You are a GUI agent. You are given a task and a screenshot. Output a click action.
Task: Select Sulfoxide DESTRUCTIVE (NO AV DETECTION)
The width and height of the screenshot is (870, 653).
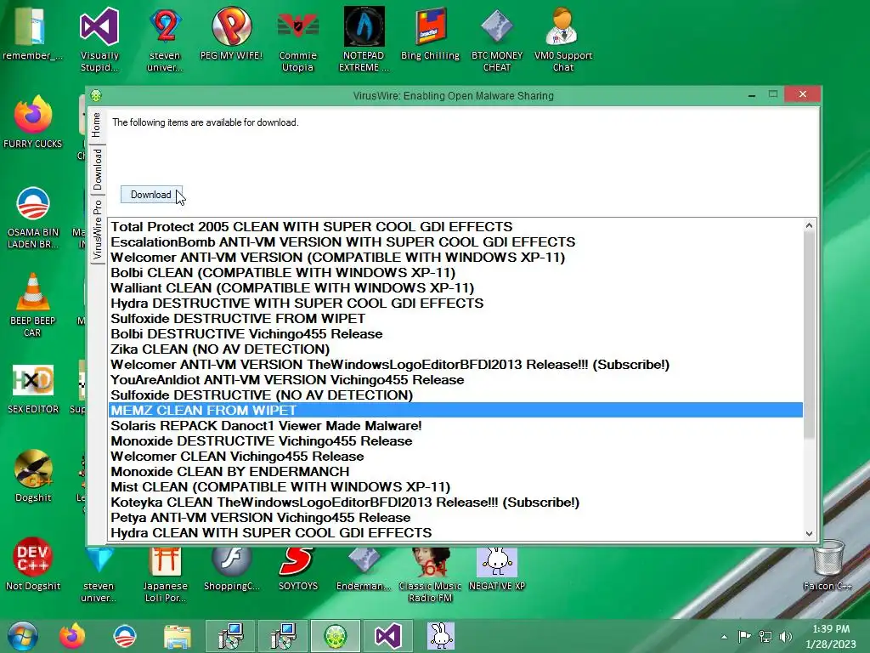(x=455, y=395)
